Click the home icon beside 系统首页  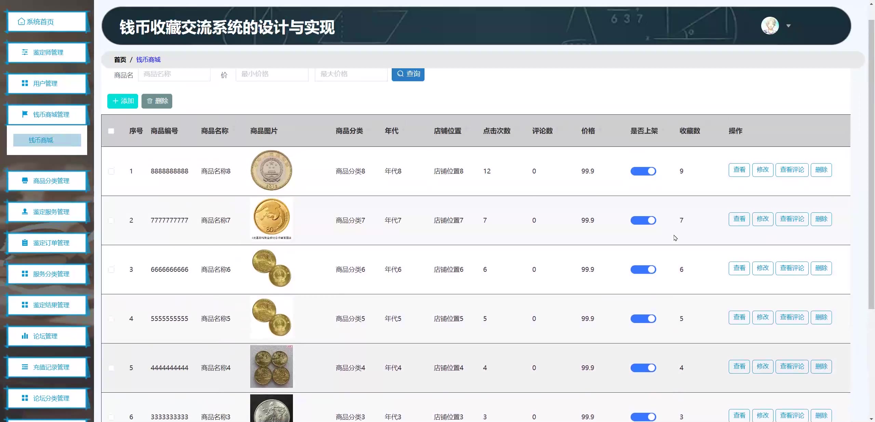tap(21, 22)
